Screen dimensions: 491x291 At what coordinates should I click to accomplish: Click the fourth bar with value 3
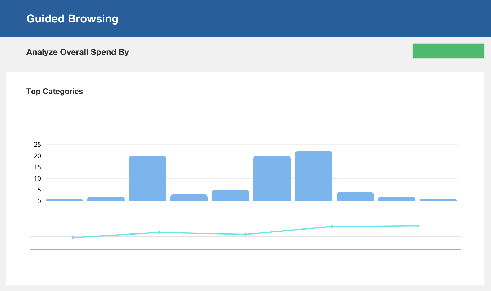[x=189, y=198]
